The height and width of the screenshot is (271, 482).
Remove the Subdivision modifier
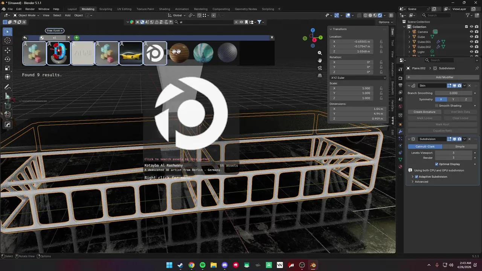tap(469, 139)
